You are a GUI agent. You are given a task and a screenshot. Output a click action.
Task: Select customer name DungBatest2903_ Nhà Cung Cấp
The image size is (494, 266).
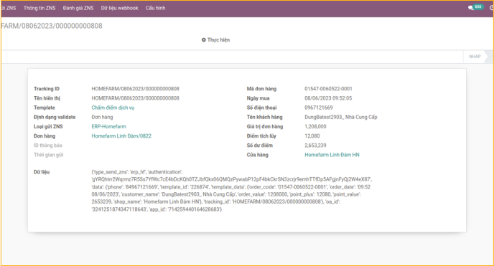pyautogui.click(x=340, y=117)
